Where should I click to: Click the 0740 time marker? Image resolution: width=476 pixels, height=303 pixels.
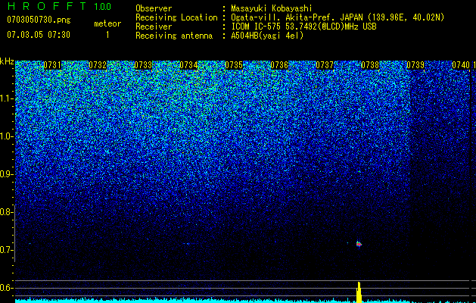(461, 65)
